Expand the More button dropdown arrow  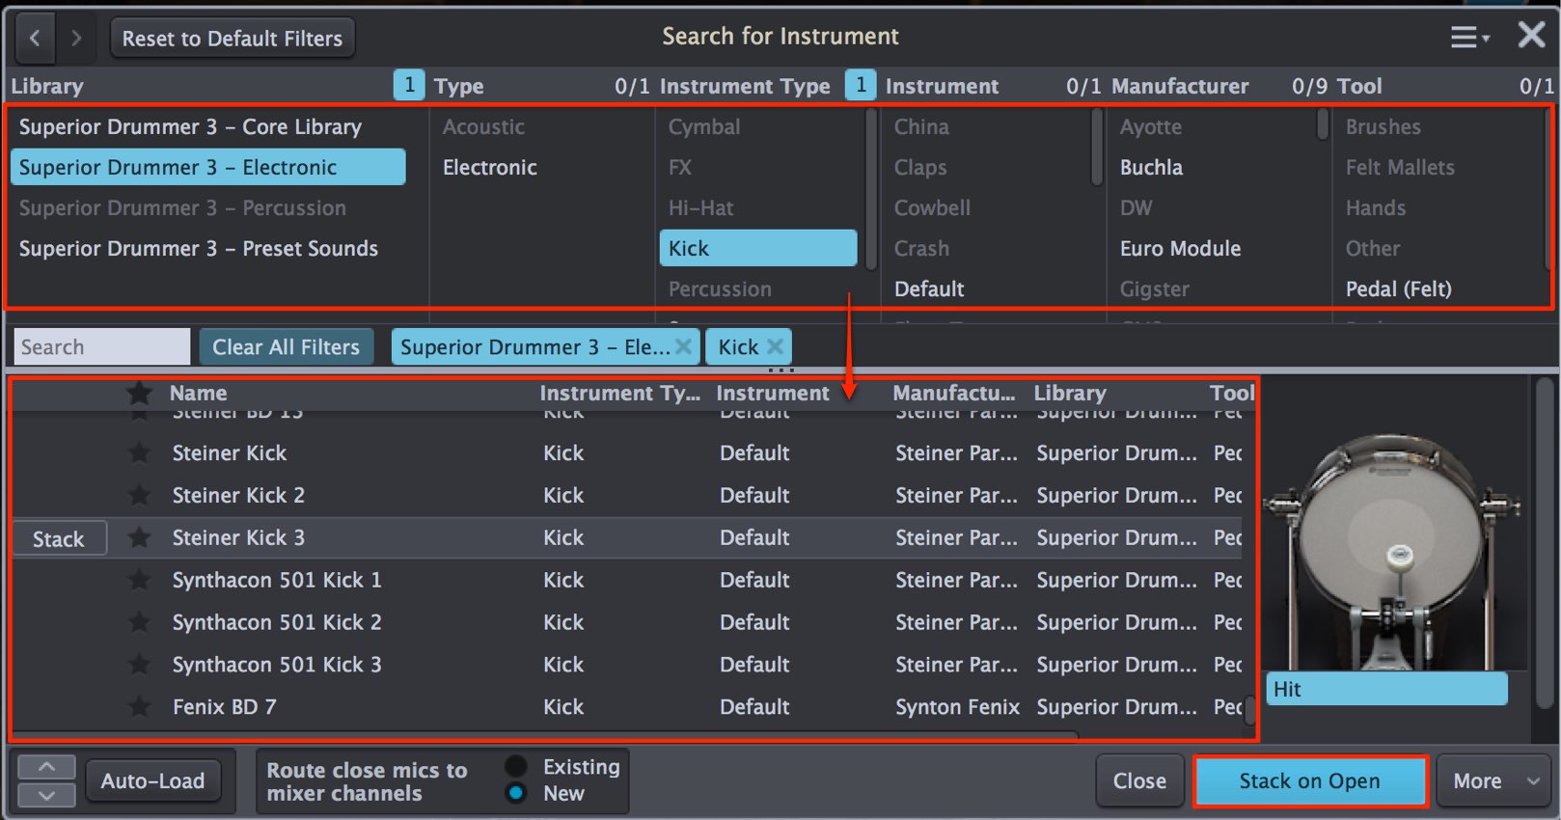click(x=1533, y=780)
